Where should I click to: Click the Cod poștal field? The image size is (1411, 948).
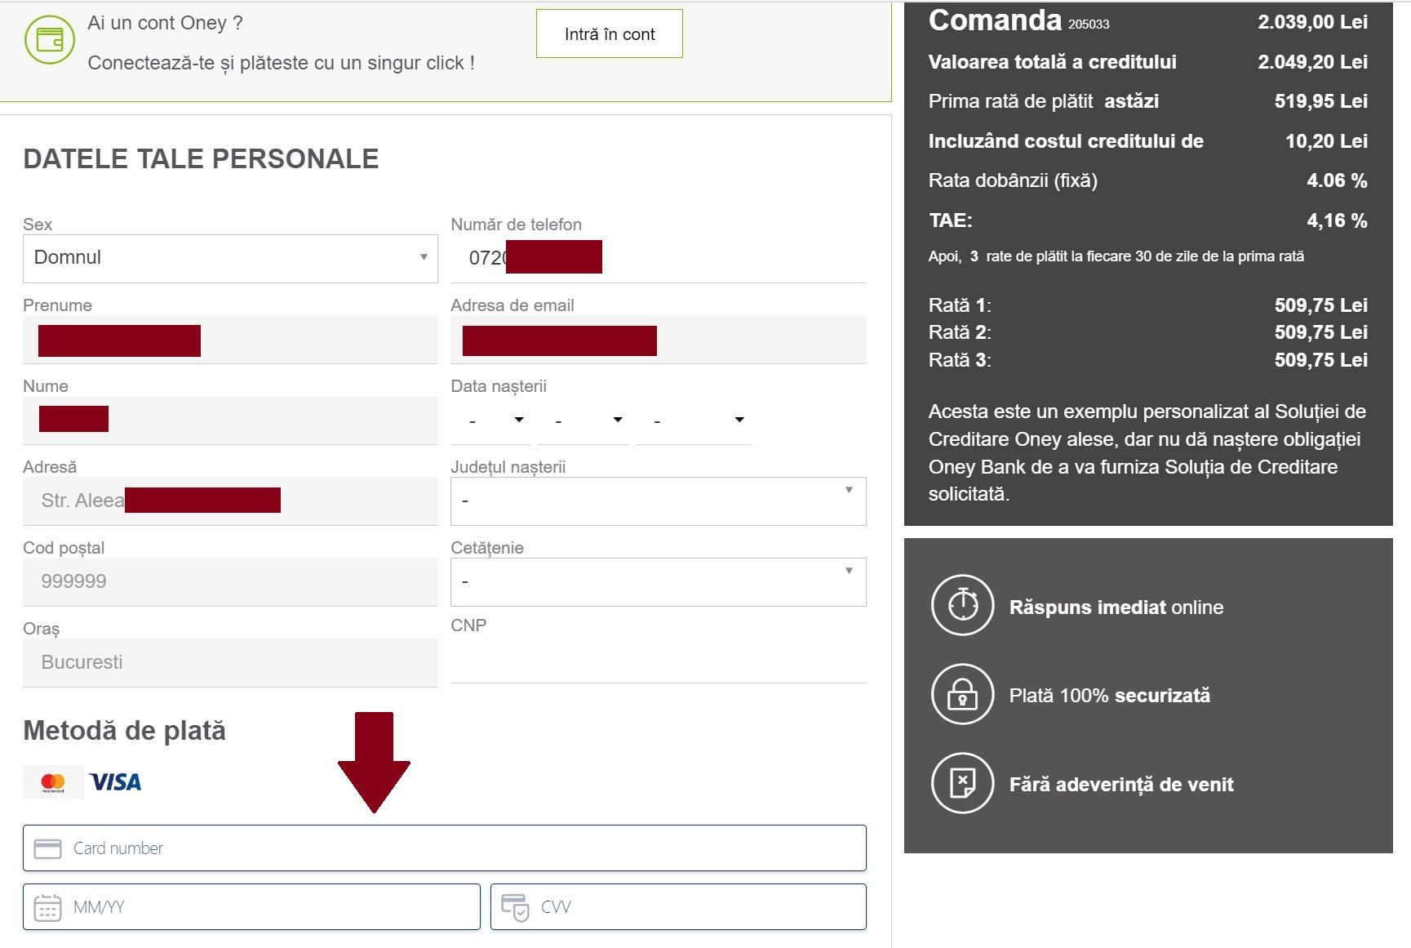pyautogui.click(x=230, y=581)
